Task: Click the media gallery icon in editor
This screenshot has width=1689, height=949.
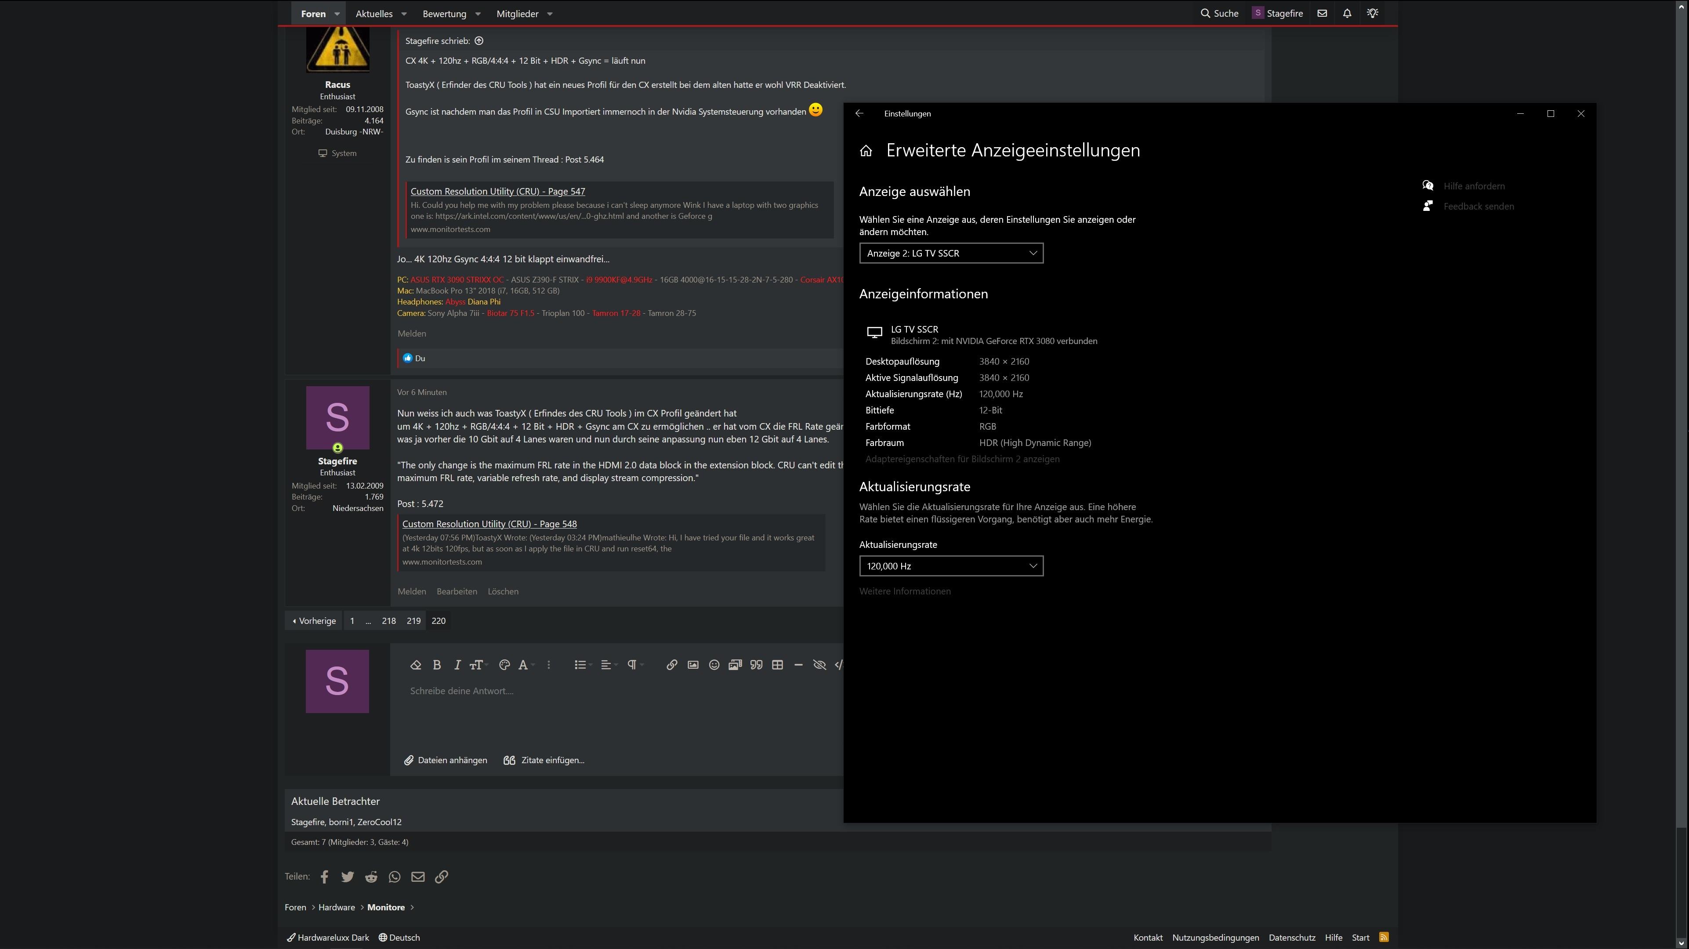Action: [x=735, y=665]
